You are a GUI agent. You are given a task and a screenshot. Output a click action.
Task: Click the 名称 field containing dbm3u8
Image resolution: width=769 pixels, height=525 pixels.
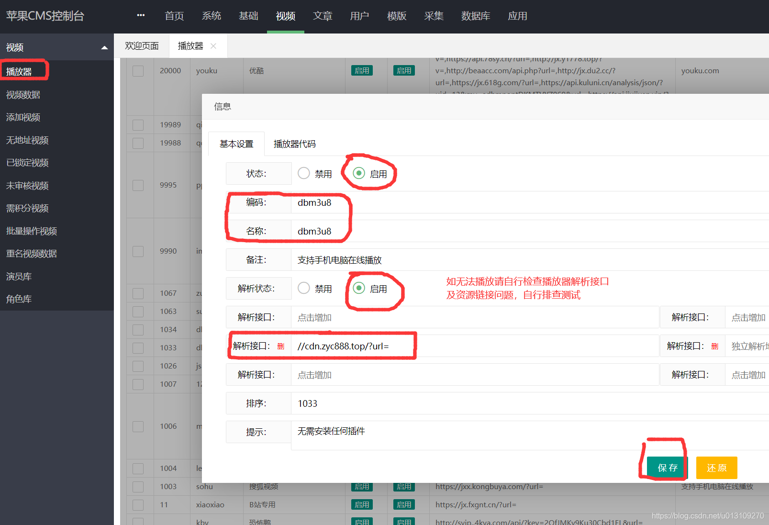coord(530,231)
